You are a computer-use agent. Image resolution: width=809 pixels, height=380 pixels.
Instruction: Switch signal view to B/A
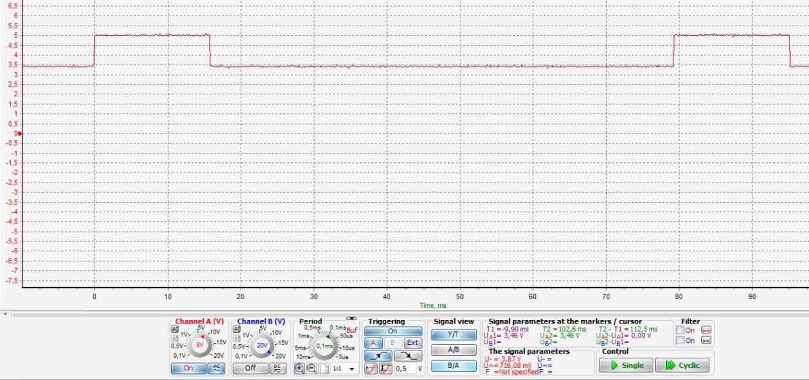(x=453, y=365)
